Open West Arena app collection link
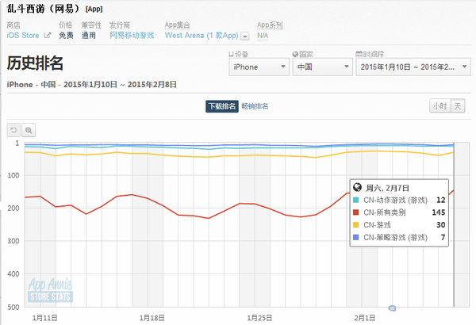 (x=202, y=36)
